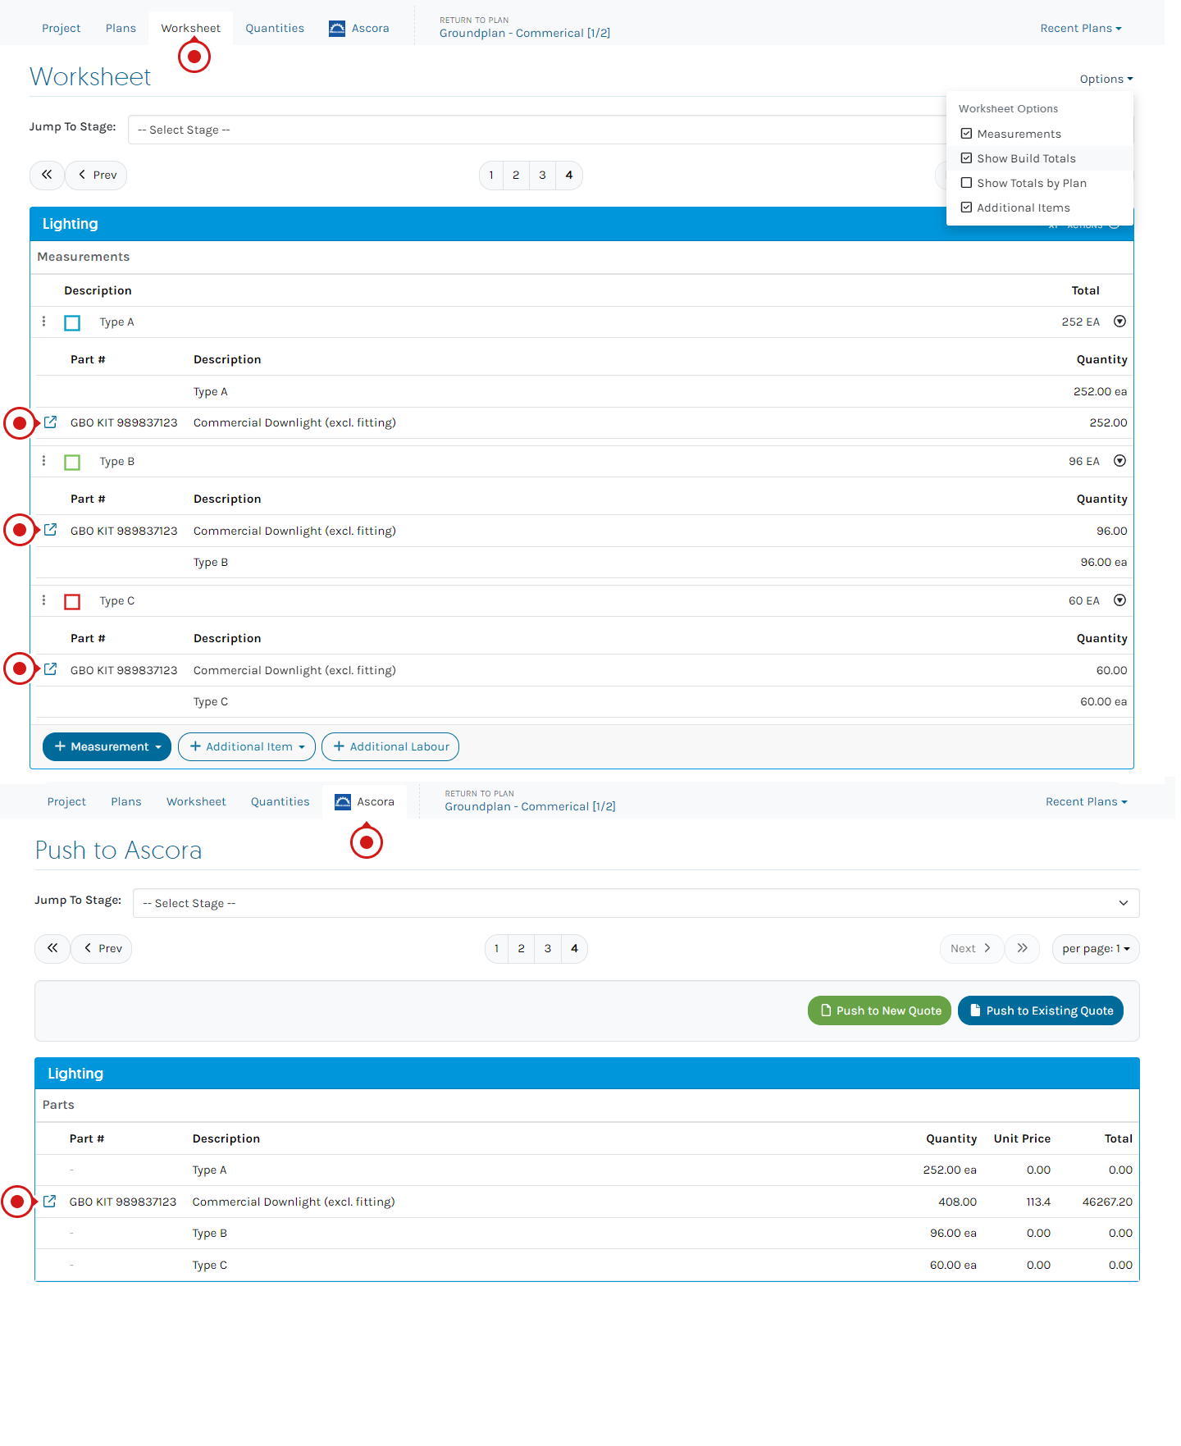This screenshot has height=1446, width=1181.
Task: Go to page 4 in Ascora pager
Action: [574, 948]
